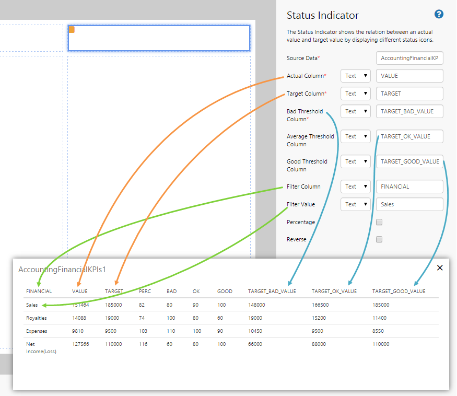This screenshot has width=457, height=396.
Task: Open Filter Column type dropdown
Action: 355,187
